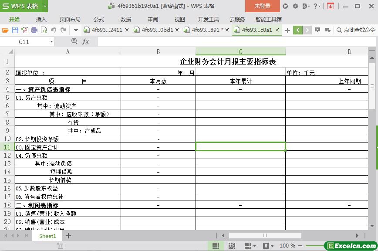Viewport: 378px width, 251px height.
Task: Select column B header
Action: pyautogui.click(x=158, y=51)
